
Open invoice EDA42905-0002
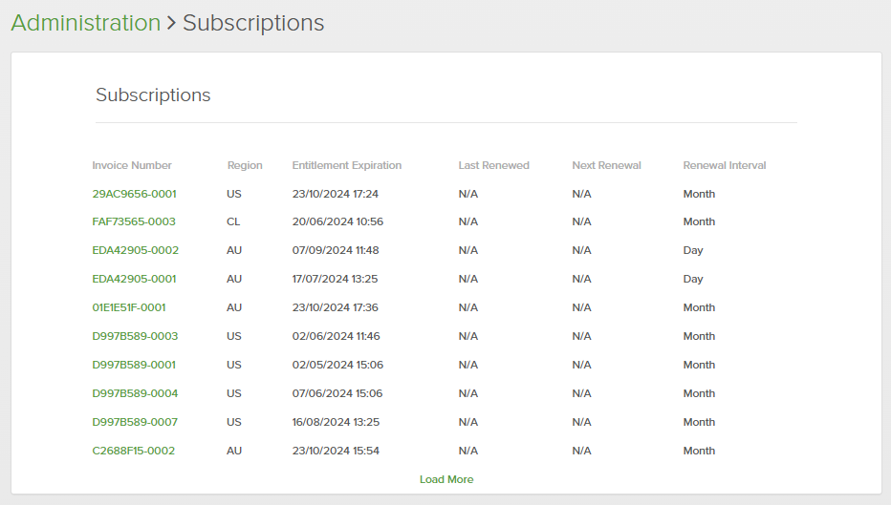pyautogui.click(x=135, y=250)
